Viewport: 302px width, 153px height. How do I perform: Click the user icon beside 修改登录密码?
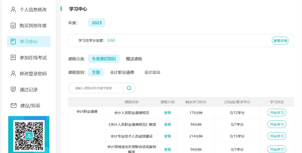(13, 74)
